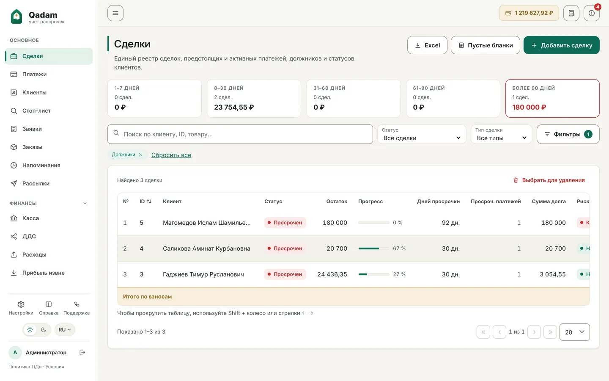Collapse the ФИНАНСЫ section chevron
The image size is (609, 381).
point(85,203)
